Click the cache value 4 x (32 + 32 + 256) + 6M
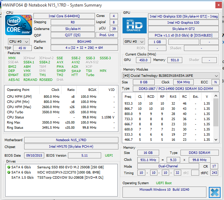224x200 pixels. (x=84, y=48)
